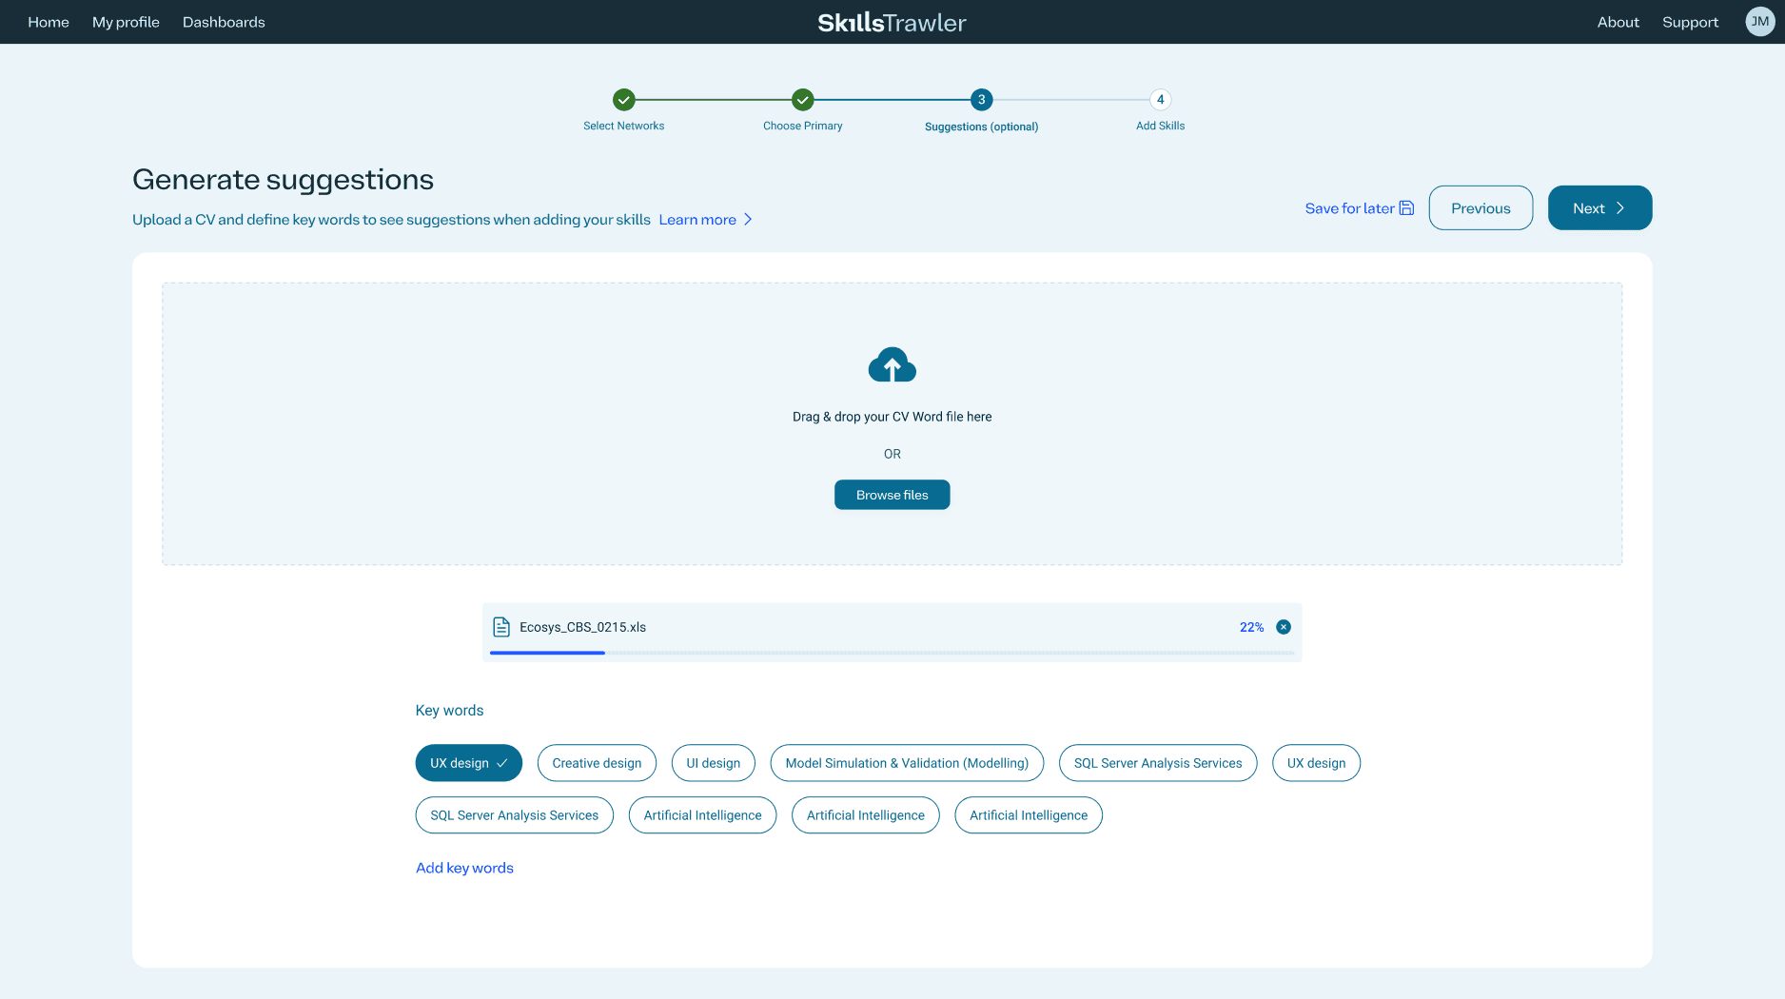
Task: Select the UI design keyword chip
Action: [714, 763]
